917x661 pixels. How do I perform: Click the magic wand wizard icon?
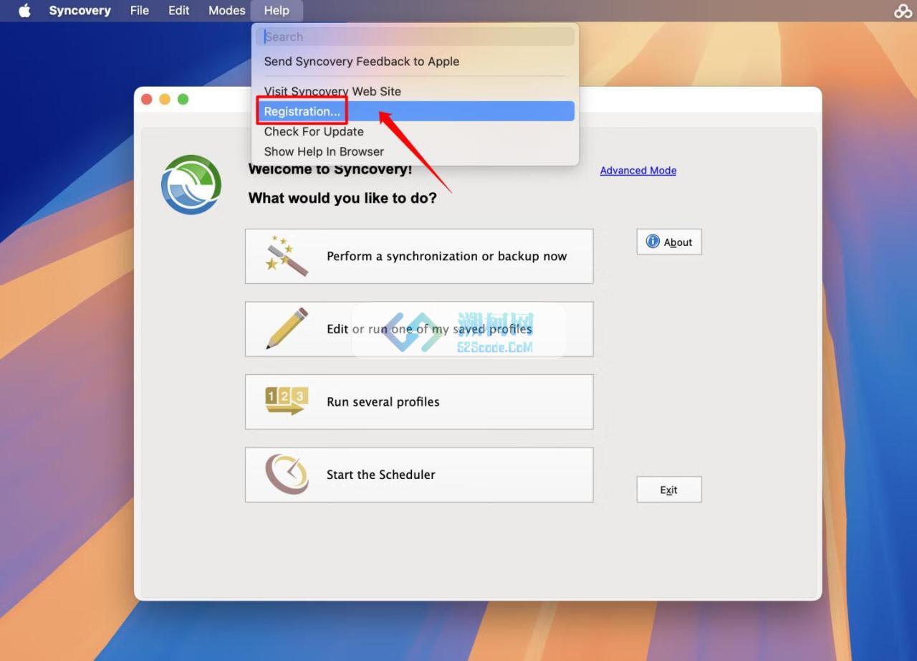pos(287,256)
